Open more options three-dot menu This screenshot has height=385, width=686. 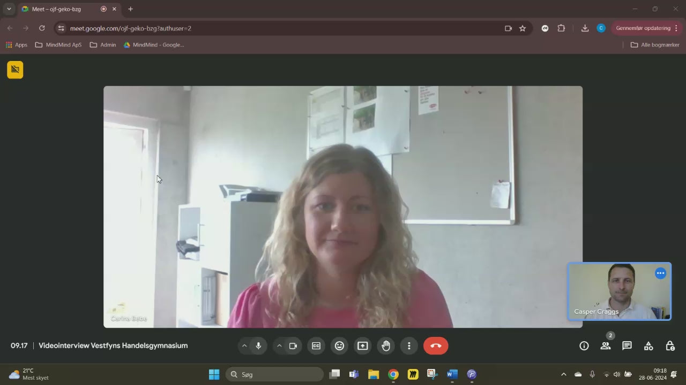point(409,346)
